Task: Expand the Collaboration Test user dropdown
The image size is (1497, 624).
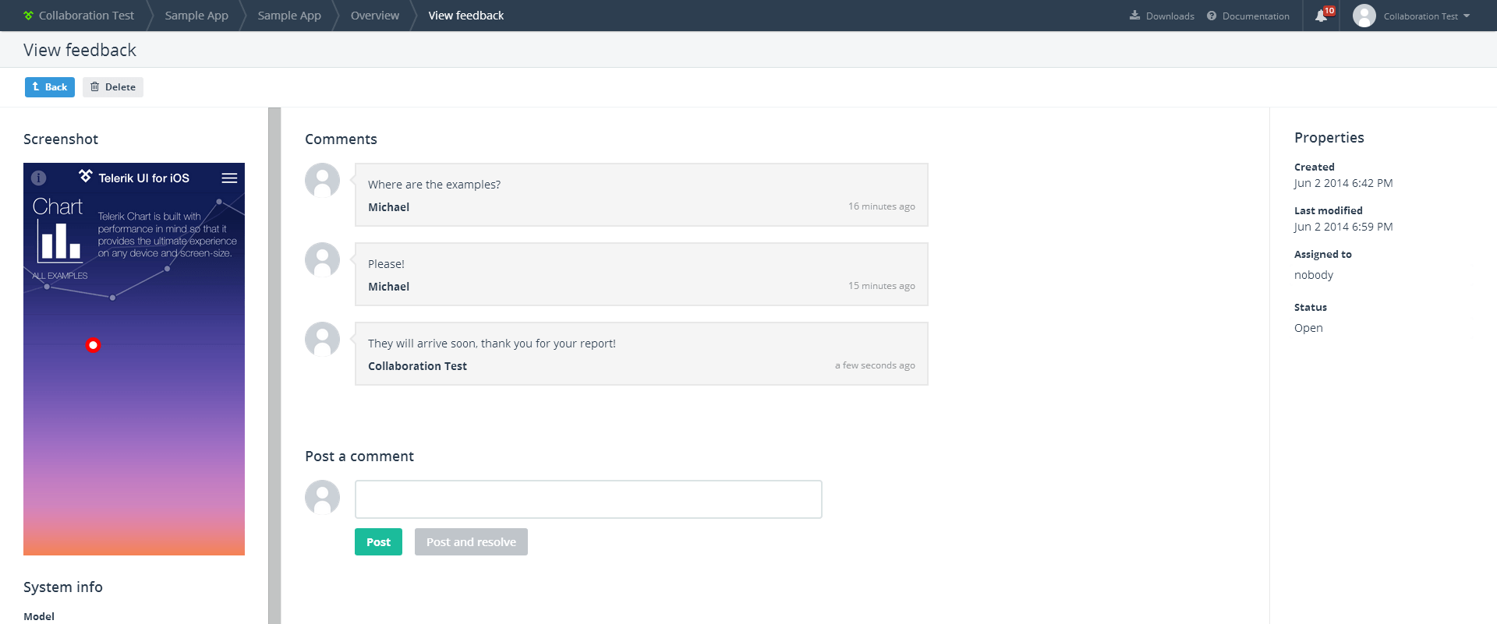Action: [x=1426, y=16]
